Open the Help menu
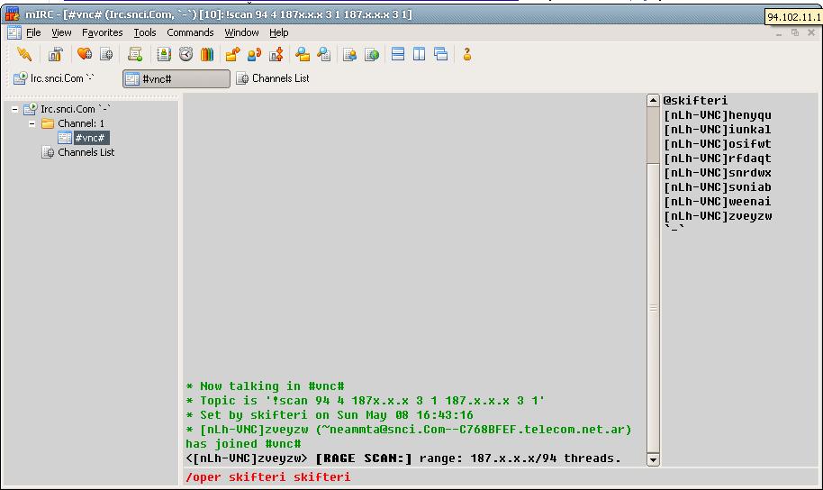The height and width of the screenshot is (490, 823). (279, 32)
